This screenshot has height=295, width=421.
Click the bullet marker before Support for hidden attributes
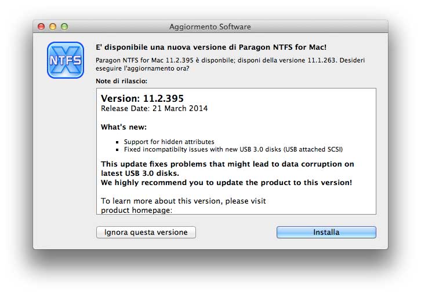(117, 142)
